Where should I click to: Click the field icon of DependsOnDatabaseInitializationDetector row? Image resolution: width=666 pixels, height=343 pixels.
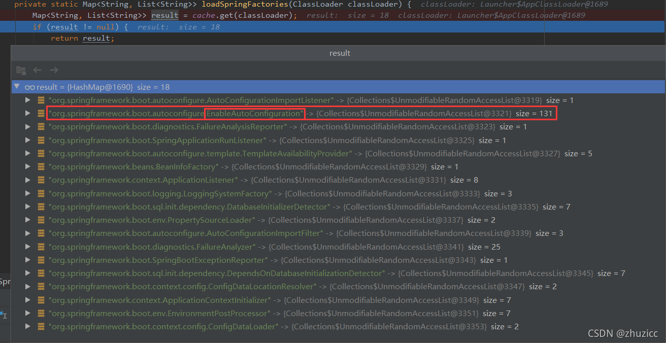point(41,273)
